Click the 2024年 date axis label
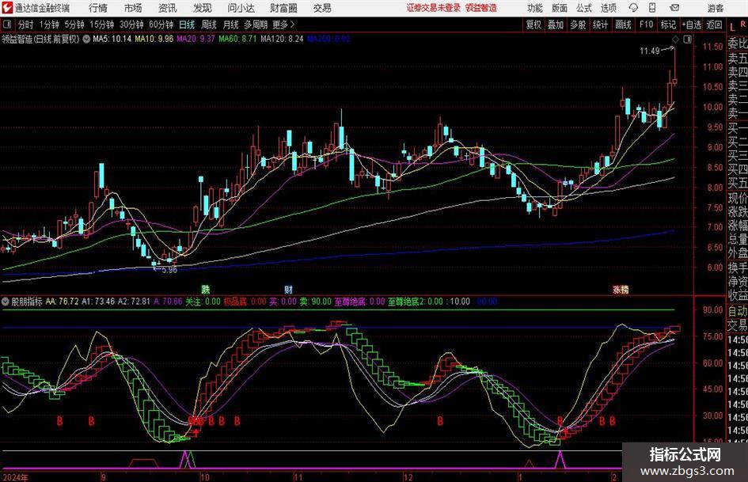The image size is (748, 482). coord(15,477)
